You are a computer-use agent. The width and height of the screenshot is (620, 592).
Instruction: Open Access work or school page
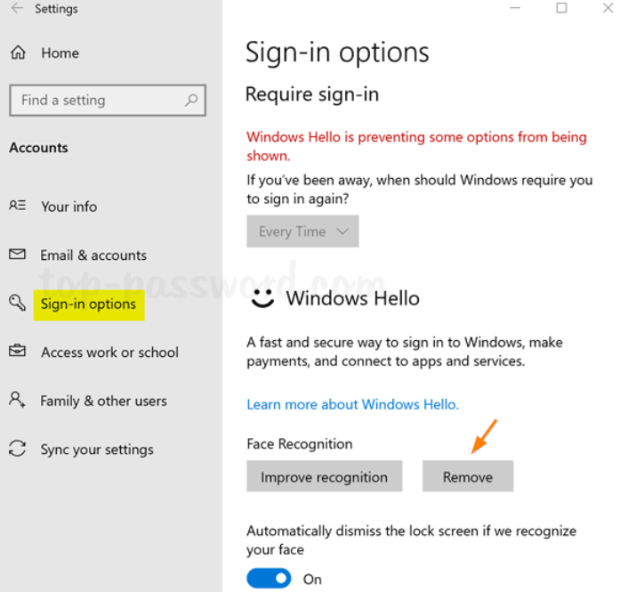[x=110, y=353]
